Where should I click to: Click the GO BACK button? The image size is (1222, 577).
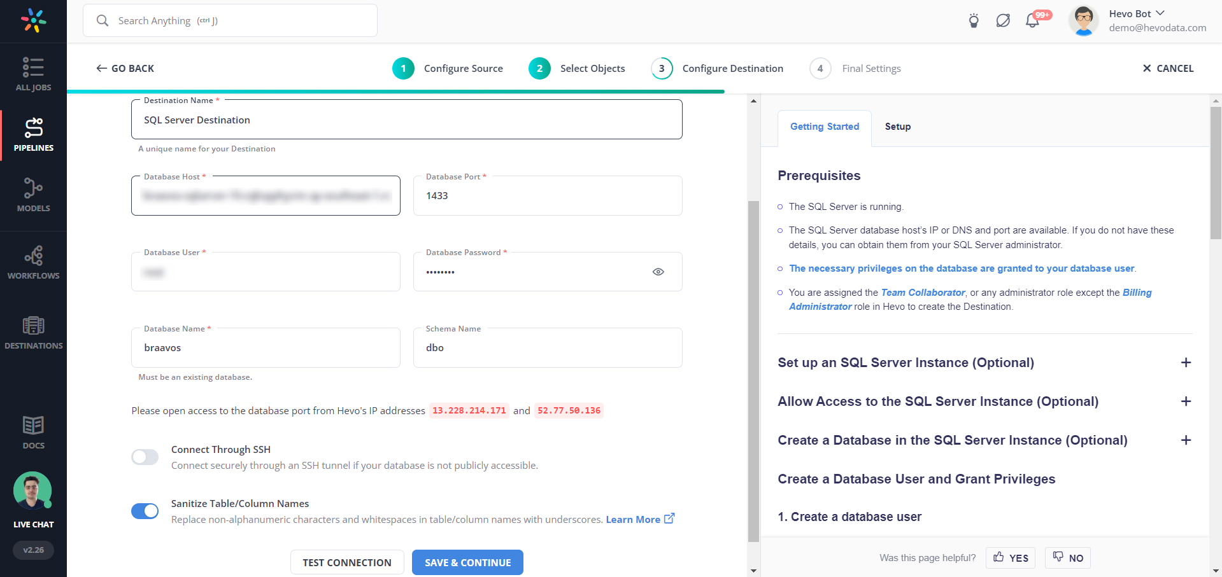(x=125, y=68)
